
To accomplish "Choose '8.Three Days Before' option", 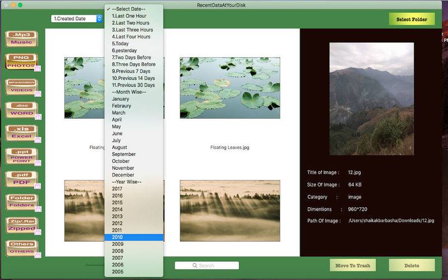I will [134, 64].
